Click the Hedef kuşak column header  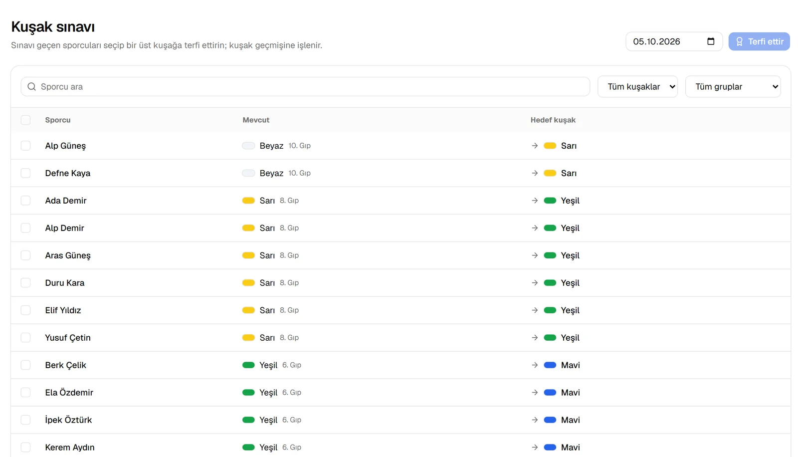553,120
